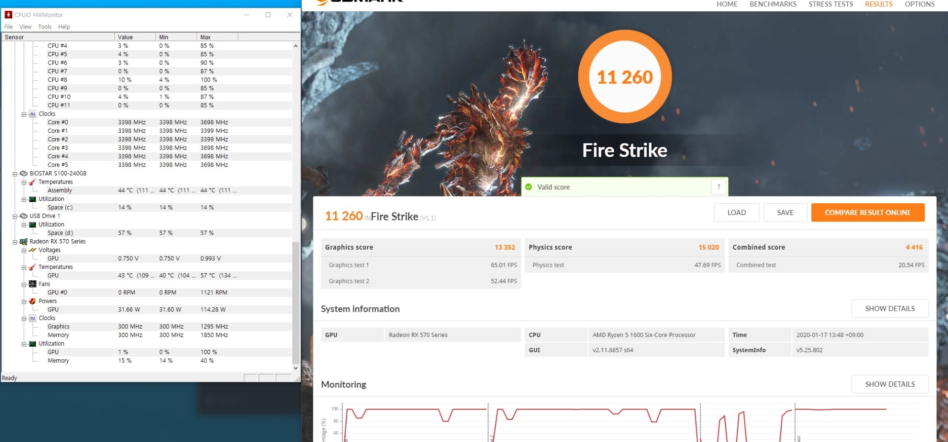Click the Value column header

click(135, 37)
